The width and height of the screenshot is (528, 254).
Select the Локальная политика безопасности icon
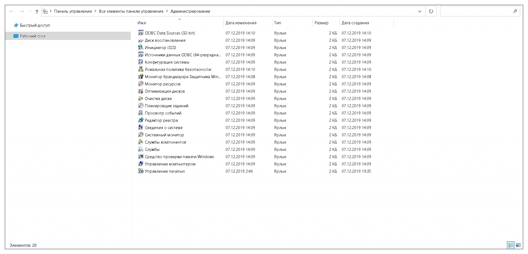point(140,70)
